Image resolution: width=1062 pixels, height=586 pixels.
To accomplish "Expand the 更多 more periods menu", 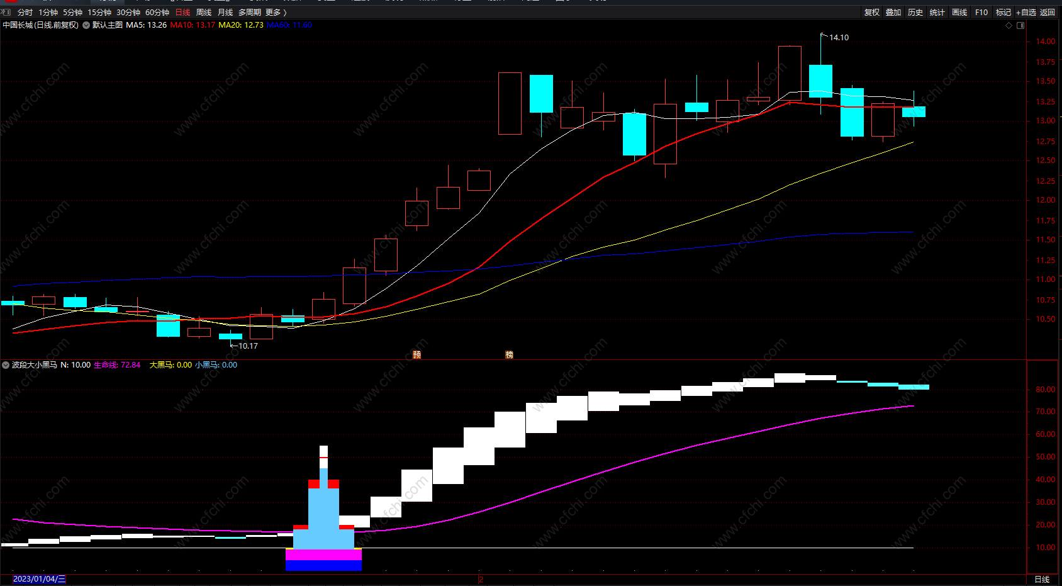I will click(x=276, y=13).
